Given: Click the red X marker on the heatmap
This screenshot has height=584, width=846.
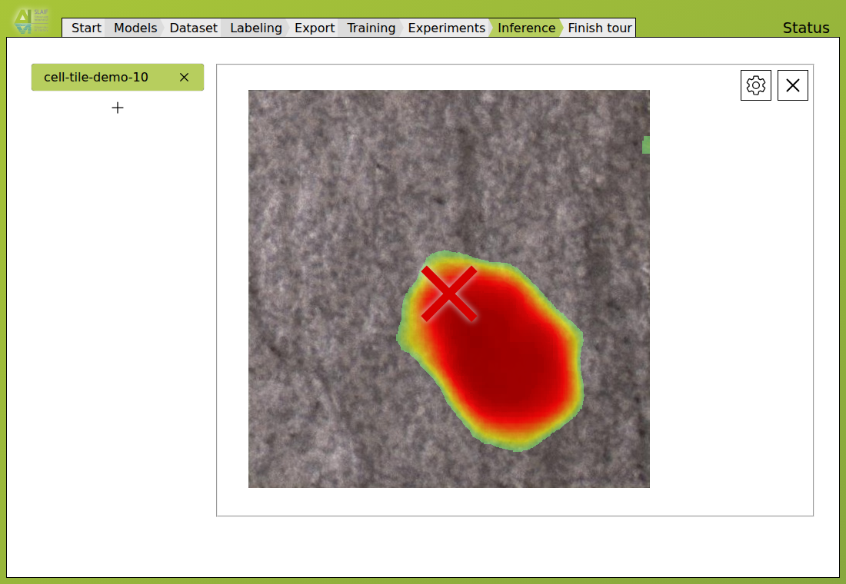Looking at the screenshot, I should pos(449,294).
